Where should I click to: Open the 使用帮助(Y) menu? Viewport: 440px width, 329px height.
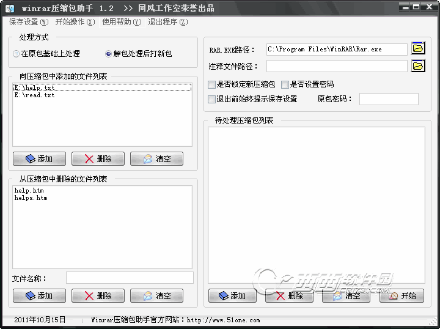122,22
